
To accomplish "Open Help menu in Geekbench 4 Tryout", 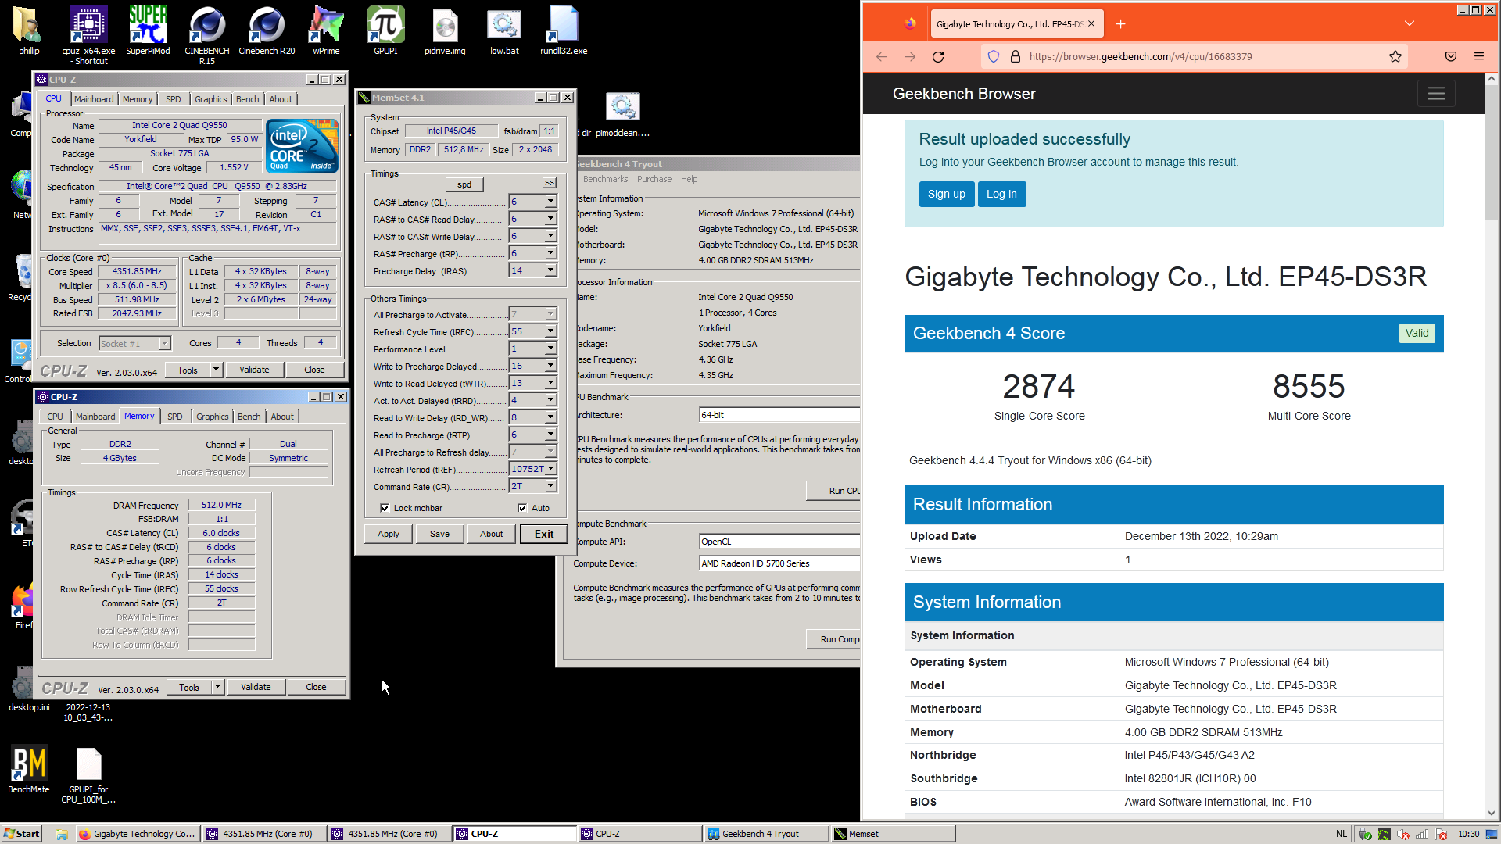I will 689,179.
